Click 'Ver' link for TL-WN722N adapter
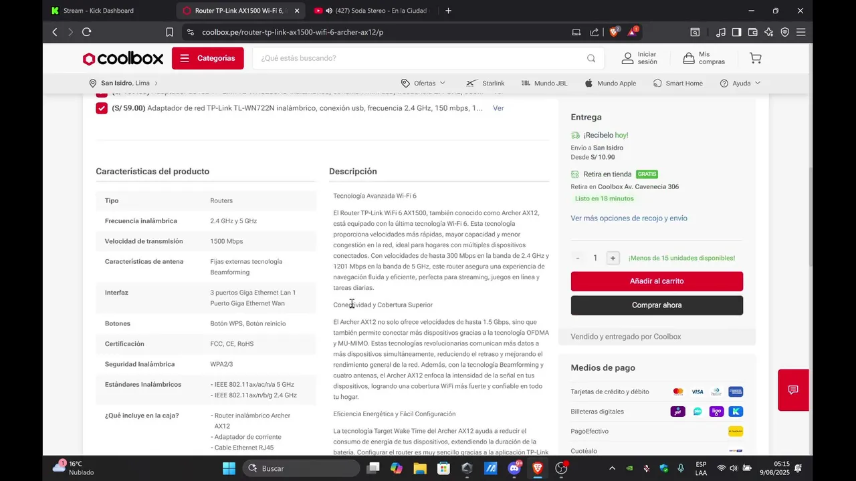The image size is (856, 481). click(498, 108)
